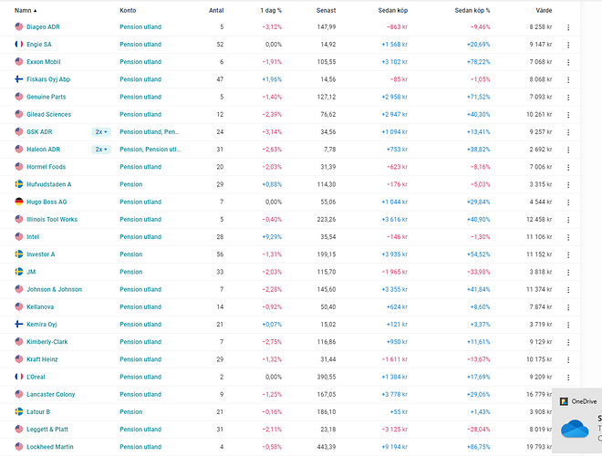
Task: Open the three-dot menu for Hugo Boss AG
Action: pos(568,202)
